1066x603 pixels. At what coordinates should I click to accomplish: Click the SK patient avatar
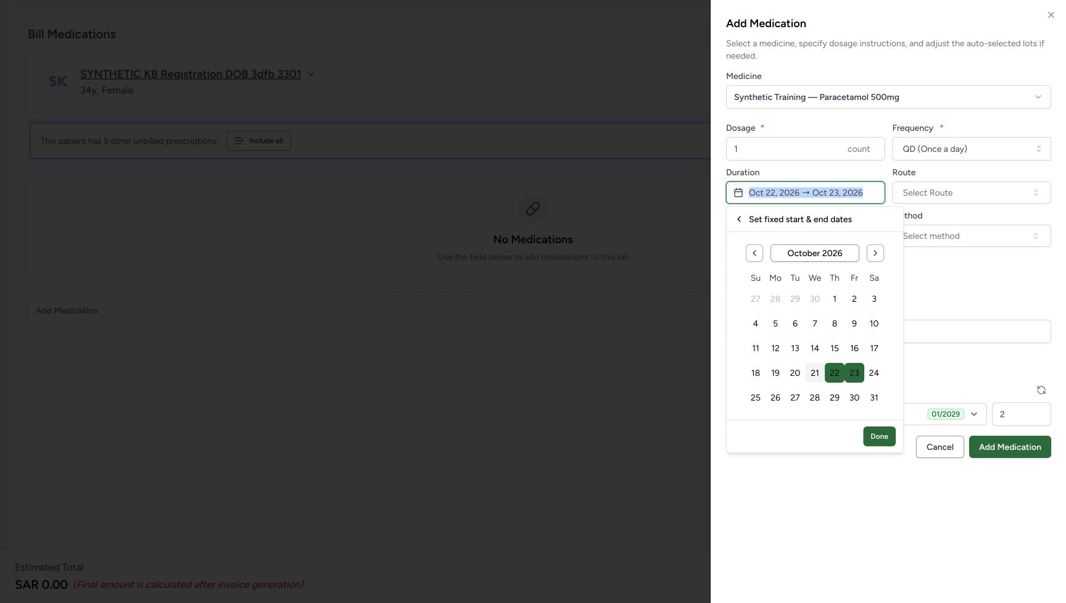pos(58,81)
